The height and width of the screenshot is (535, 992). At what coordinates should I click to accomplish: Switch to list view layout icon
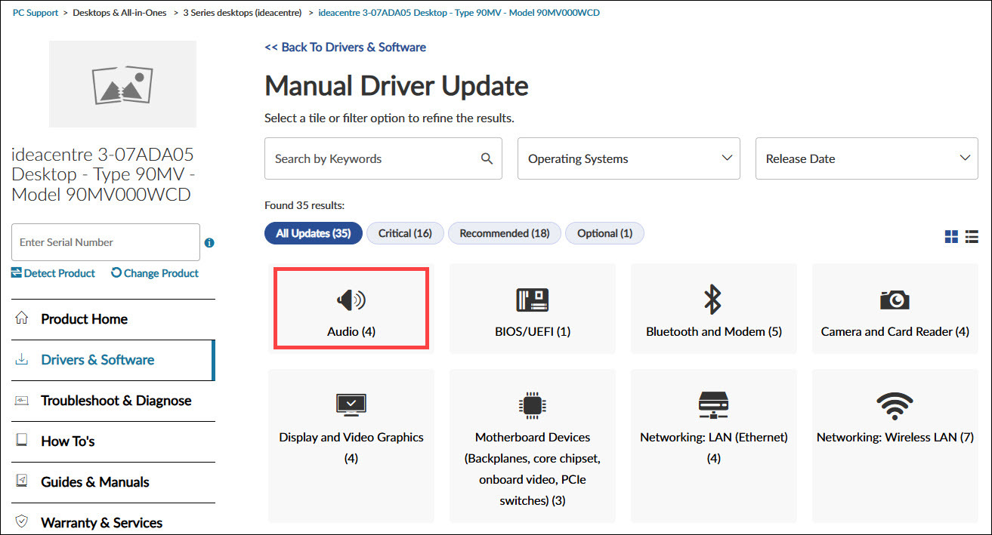[x=972, y=237]
